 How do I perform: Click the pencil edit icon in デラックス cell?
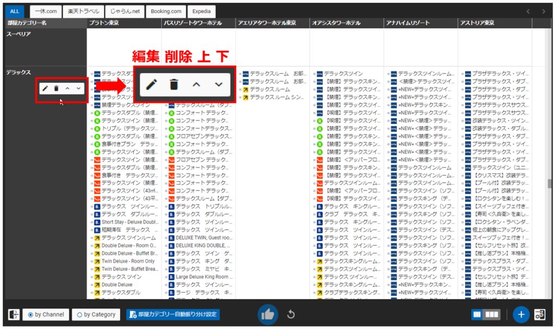pyautogui.click(x=45, y=88)
